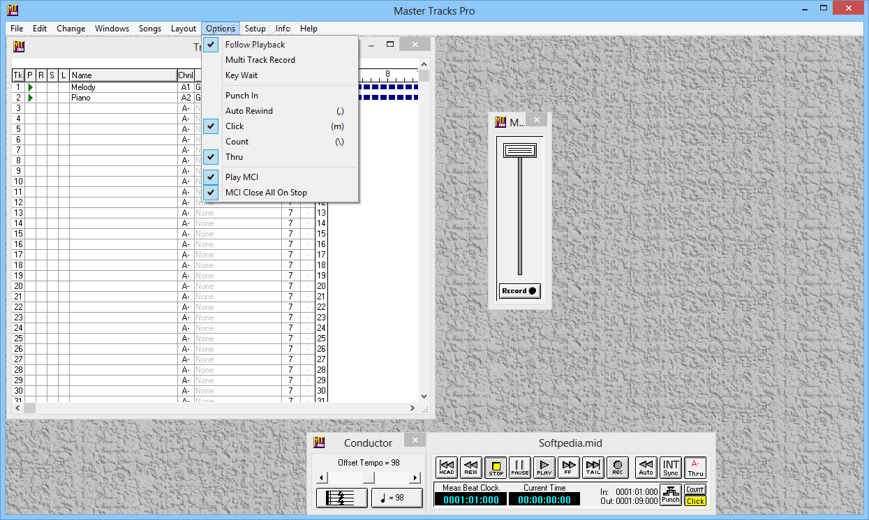869x520 pixels.
Task: Toggle the A- Thru transport button
Action: coord(695,468)
